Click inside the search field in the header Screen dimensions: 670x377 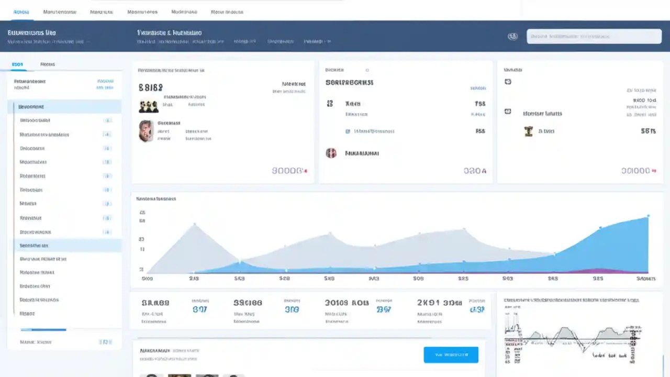pyautogui.click(x=594, y=36)
